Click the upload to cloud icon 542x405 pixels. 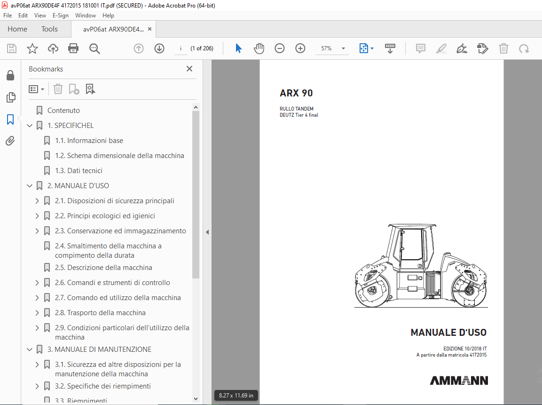53,48
